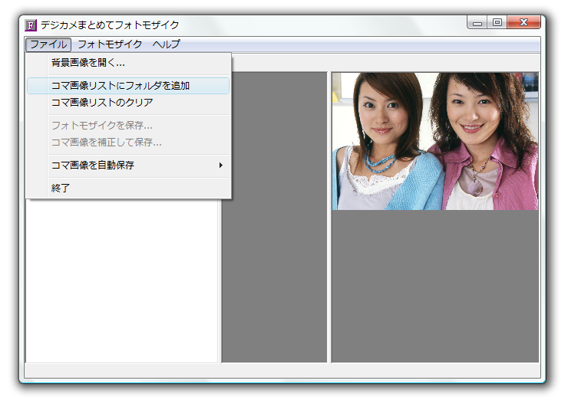
Task: Open the コマ画像を自動保存 menu entry
Action: point(128,166)
